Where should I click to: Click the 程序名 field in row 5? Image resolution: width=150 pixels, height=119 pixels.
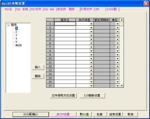(65, 39)
